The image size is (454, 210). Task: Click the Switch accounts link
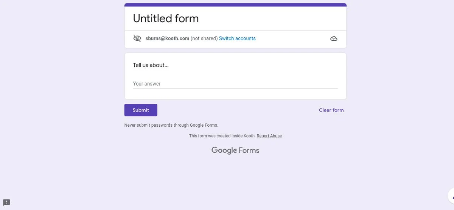(x=237, y=38)
